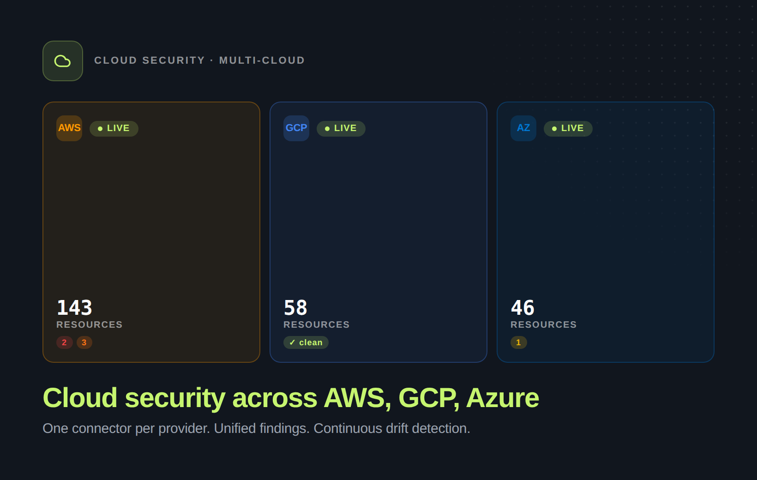This screenshot has width=757, height=480.
Task: Open the heading link about cloud security
Action: [290, 397]
